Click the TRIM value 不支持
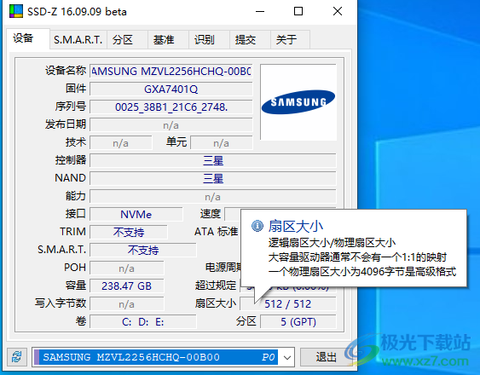This screenshot has height=375, width=480. click(x=129, y=233)
